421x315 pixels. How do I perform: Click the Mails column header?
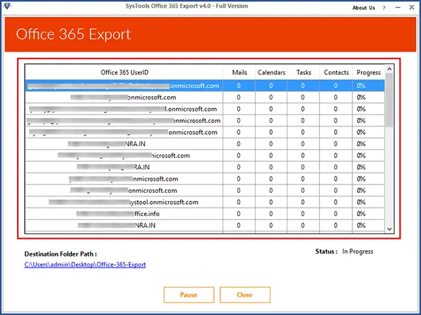(x=239, y=73)
